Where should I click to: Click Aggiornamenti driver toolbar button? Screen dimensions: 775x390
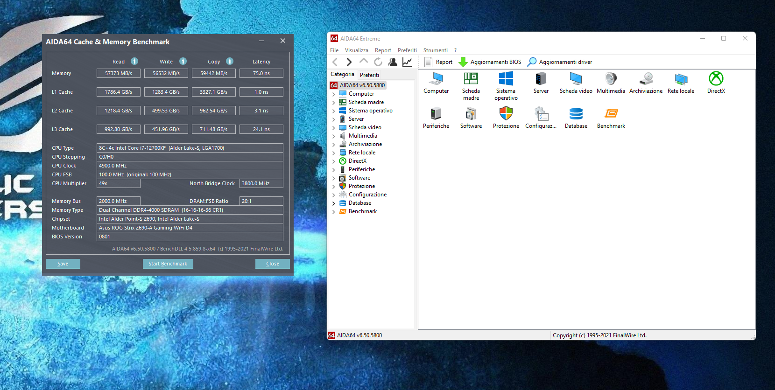(x=560, y=62)
